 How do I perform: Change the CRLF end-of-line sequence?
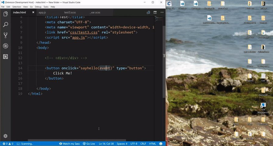[x=143, y=144]
